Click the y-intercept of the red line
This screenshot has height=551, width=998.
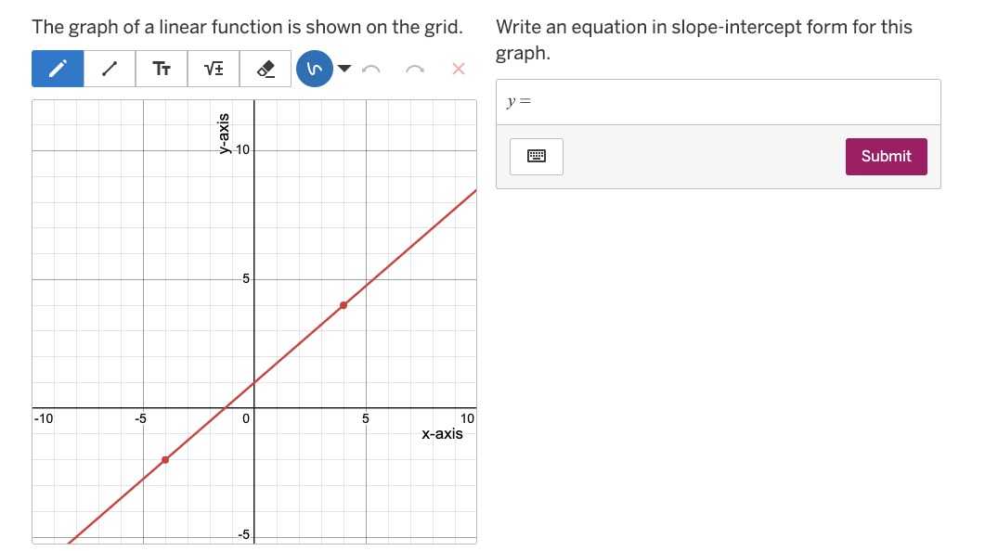254,382
